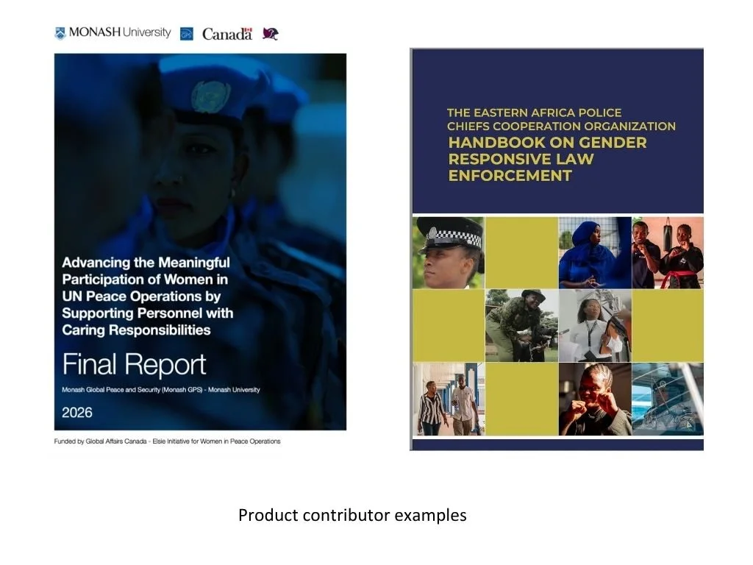Click photo of uniformed officer behind boat window
The image size is (753, 565).
click(668, 399)
